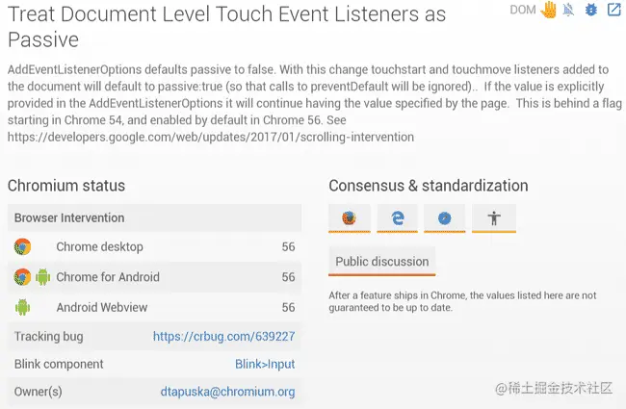Click the DOM category label
The width and height of the screenshot is (626, 409).
(x=522, y=10)
